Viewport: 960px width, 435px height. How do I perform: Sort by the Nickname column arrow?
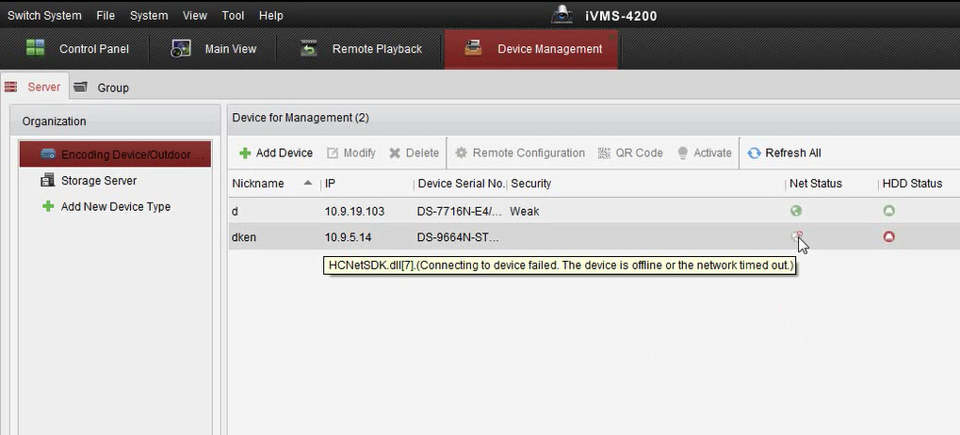(308, 184)
